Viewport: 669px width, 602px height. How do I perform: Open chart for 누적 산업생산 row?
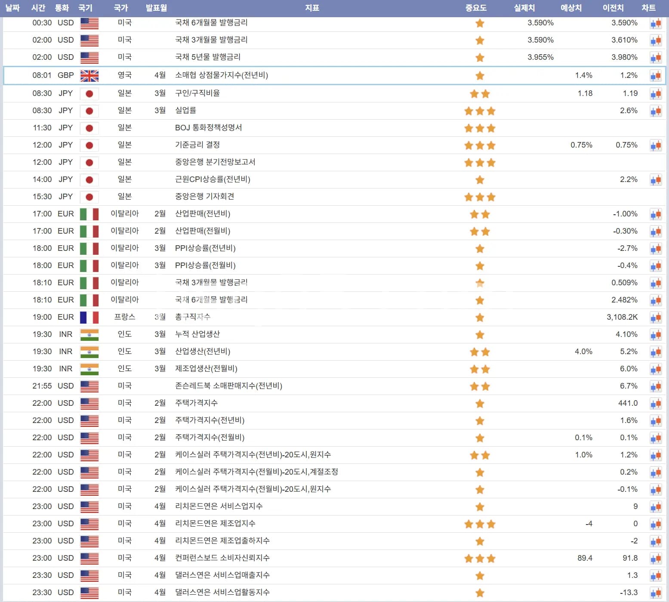pos(656,335)
